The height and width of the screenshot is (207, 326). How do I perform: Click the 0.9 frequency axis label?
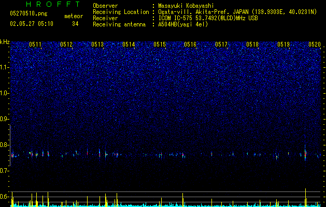pos(5,119)
